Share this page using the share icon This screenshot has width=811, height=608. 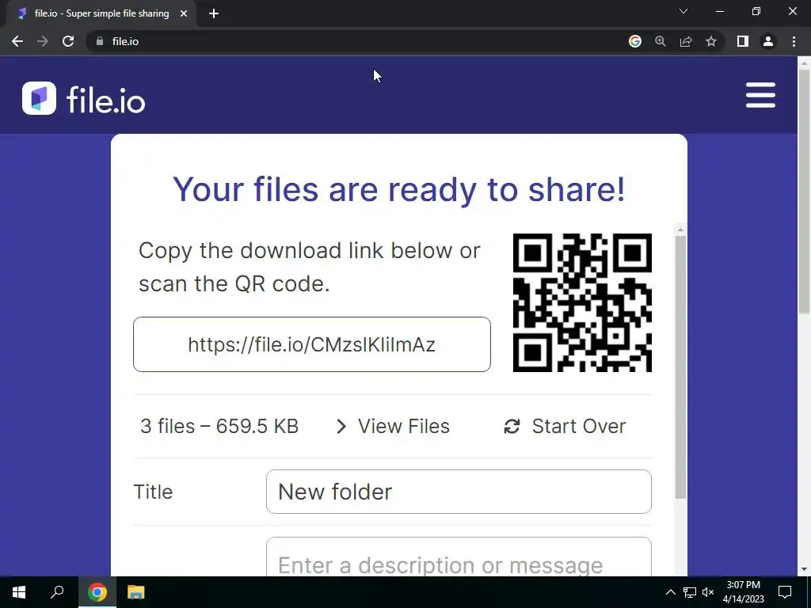[x=686, y=41]
